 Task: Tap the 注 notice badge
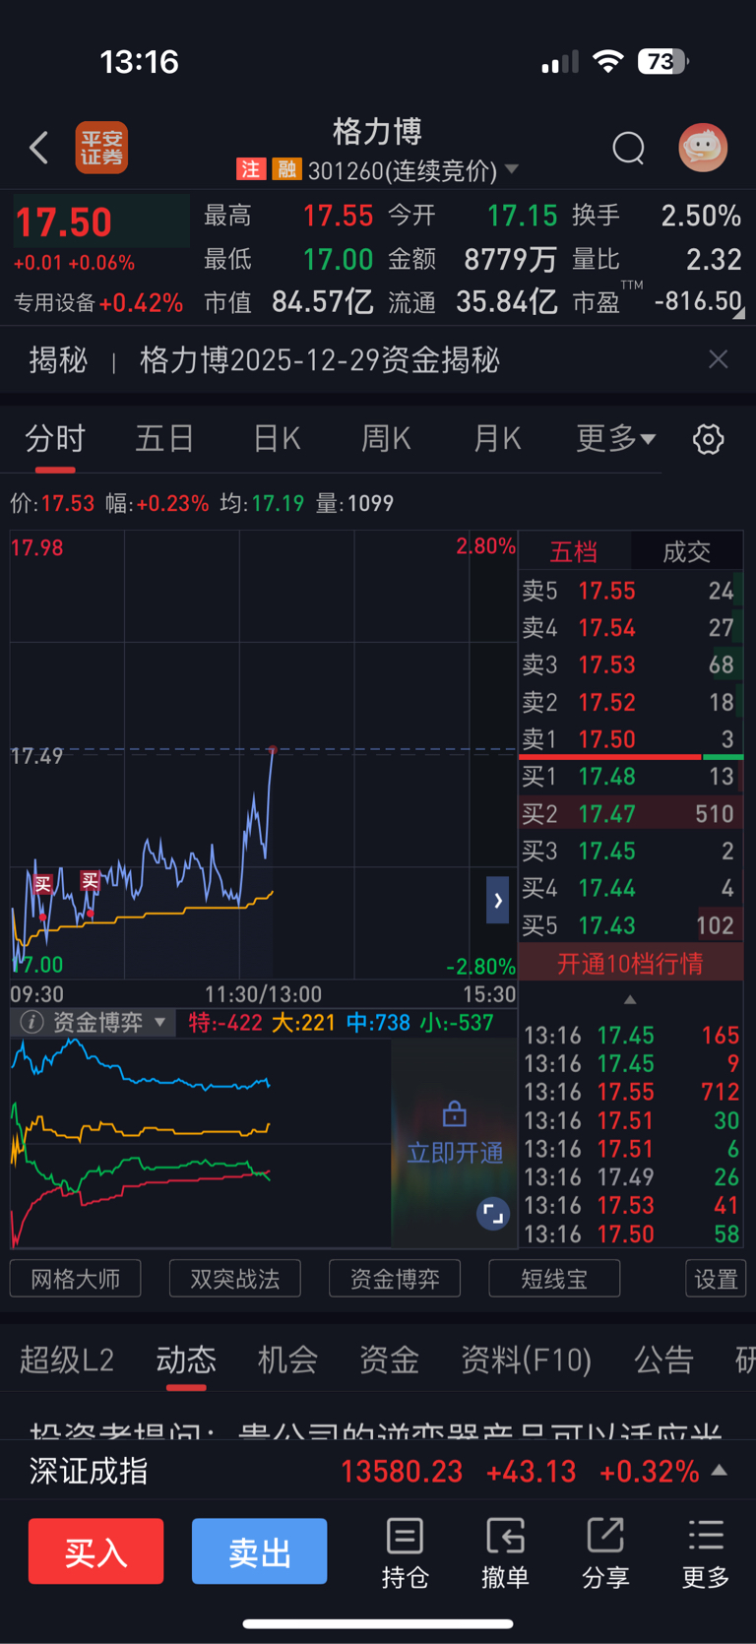[251, 169]
